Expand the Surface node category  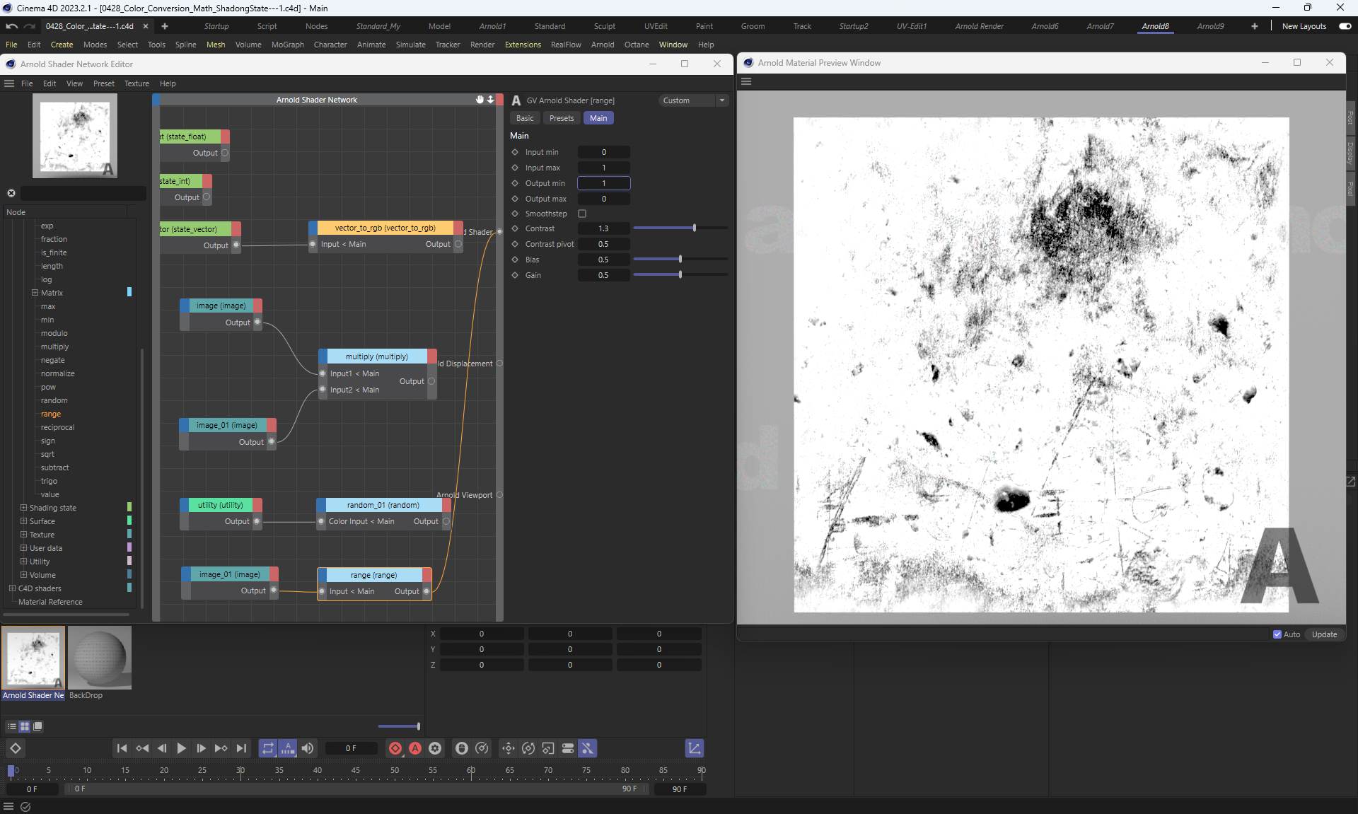pyautogui.click(x=23, y=521)
